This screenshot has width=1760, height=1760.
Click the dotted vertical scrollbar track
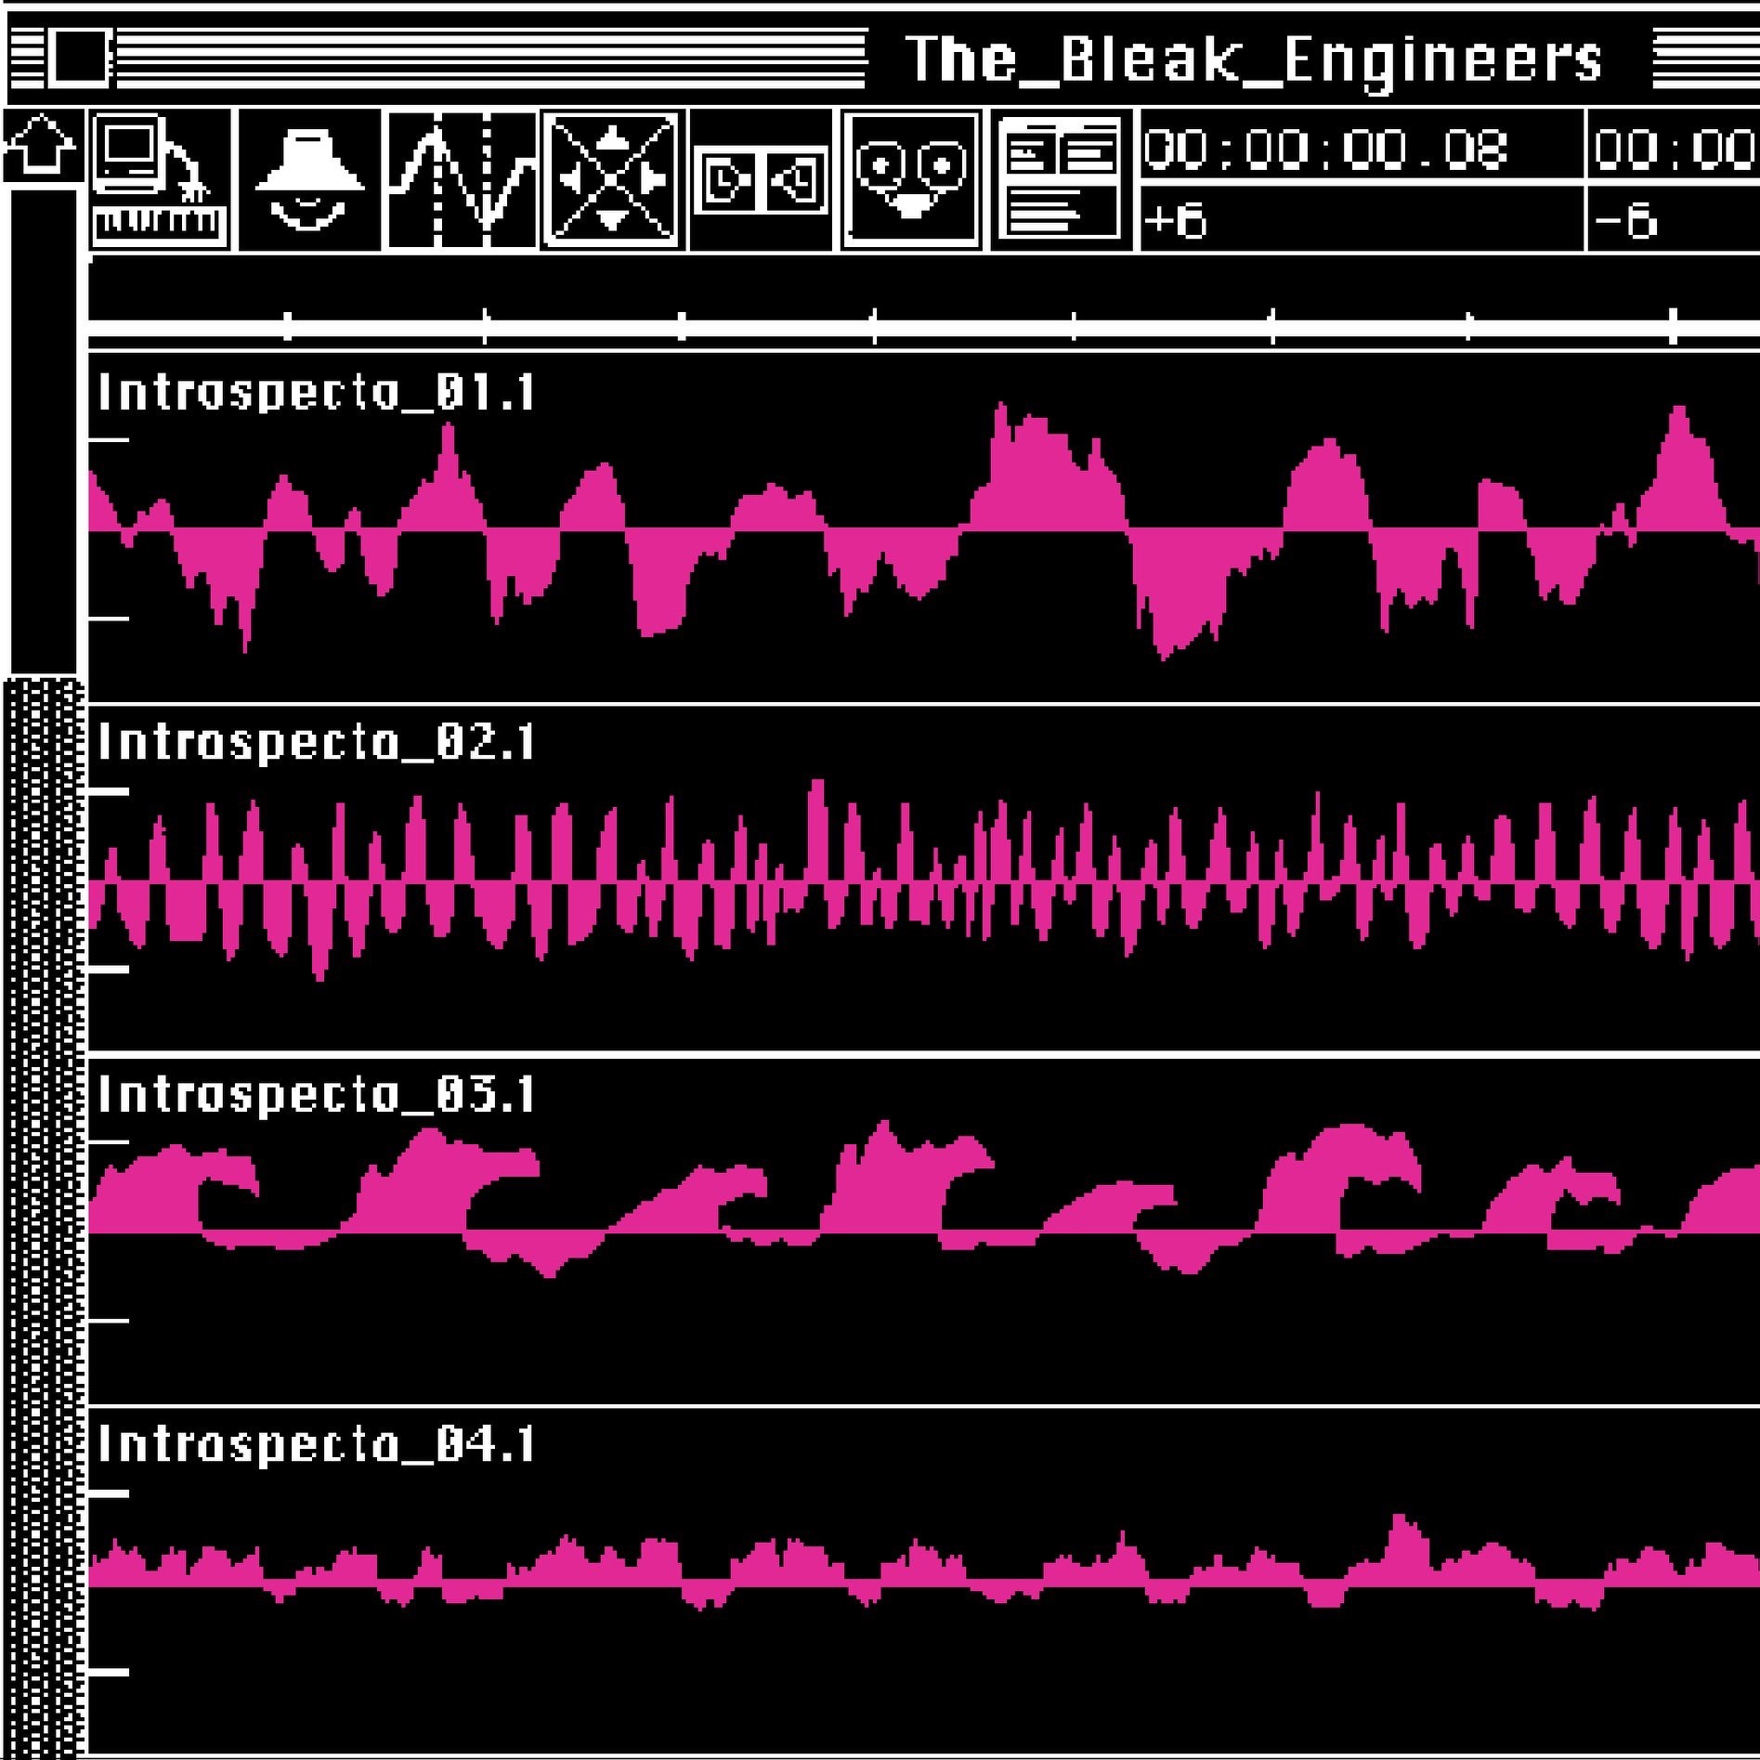pyautogui.click(x=44, y=1217)
